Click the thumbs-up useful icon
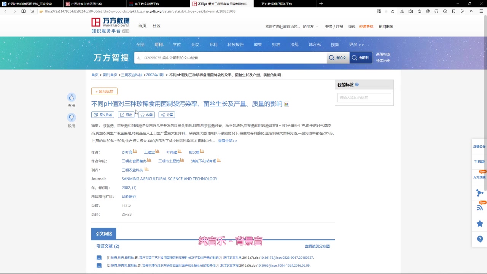This screenshot has height=274, width=487. click(72, 97)
